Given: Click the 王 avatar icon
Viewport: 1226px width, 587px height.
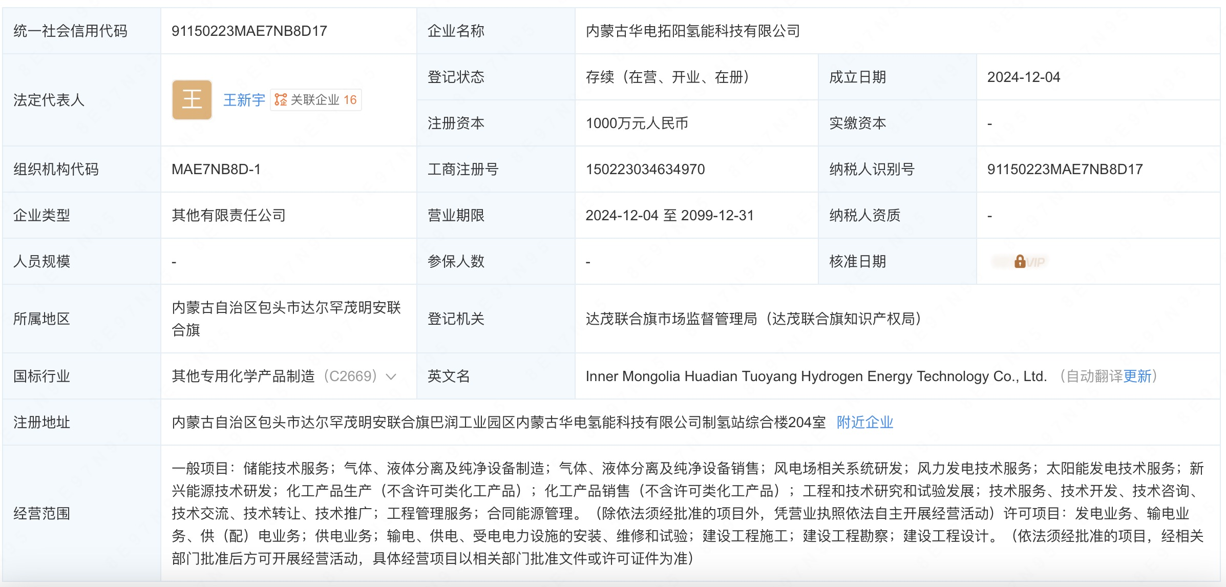Looking at the screenshot, I should [x=192, y=99].
